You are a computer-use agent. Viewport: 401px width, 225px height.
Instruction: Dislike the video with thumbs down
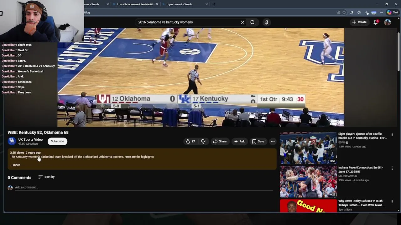[x=203, y=141]
